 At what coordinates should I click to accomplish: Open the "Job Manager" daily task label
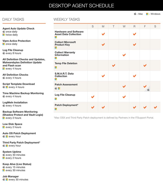click(x=11, y=176)
